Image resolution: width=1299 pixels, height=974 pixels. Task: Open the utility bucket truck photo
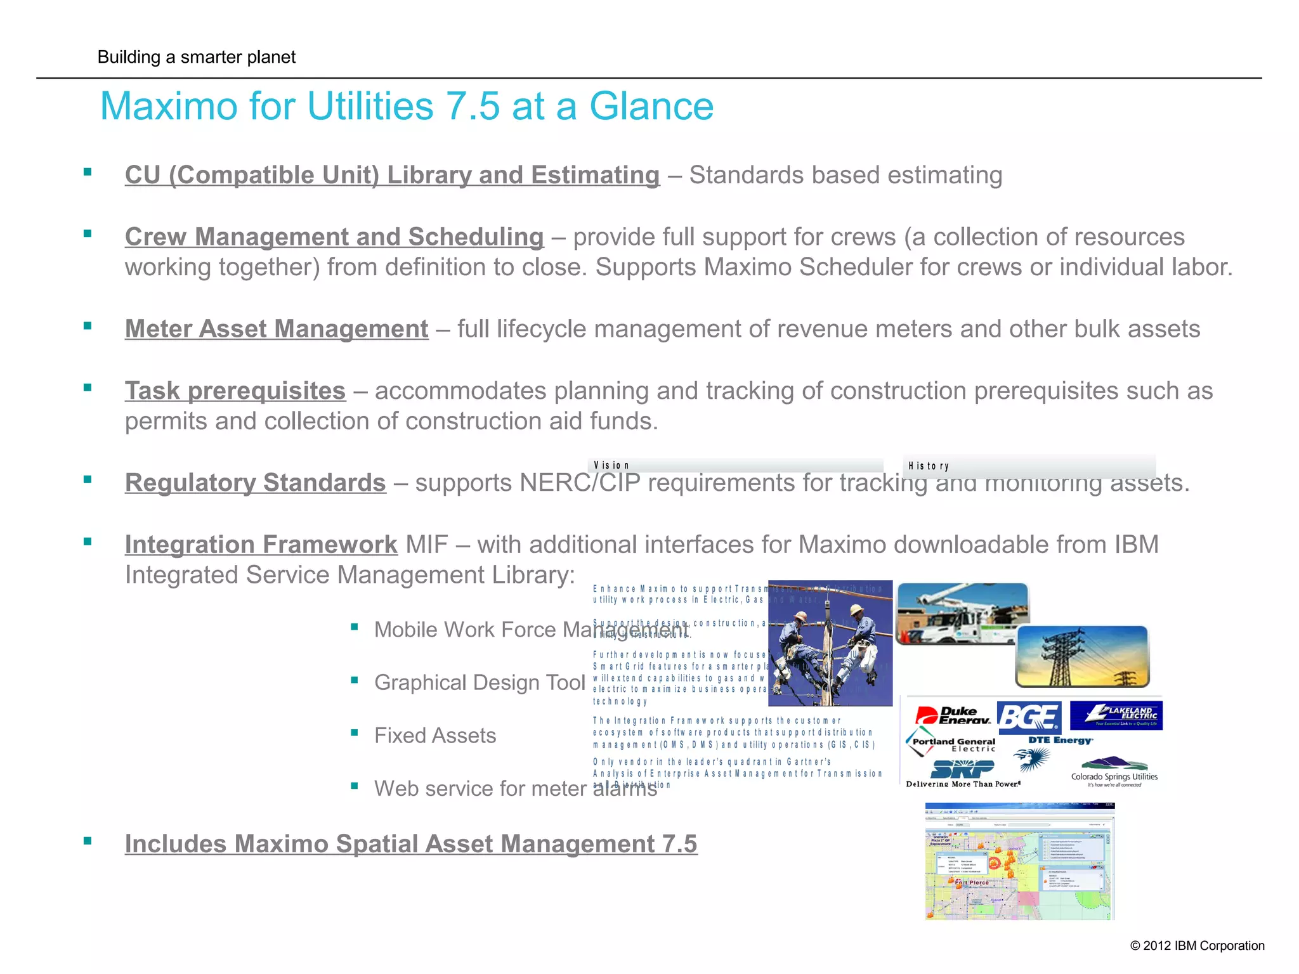coord(962,614)
